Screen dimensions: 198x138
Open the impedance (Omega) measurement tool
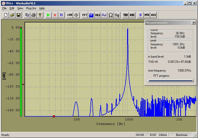(111, 15)
